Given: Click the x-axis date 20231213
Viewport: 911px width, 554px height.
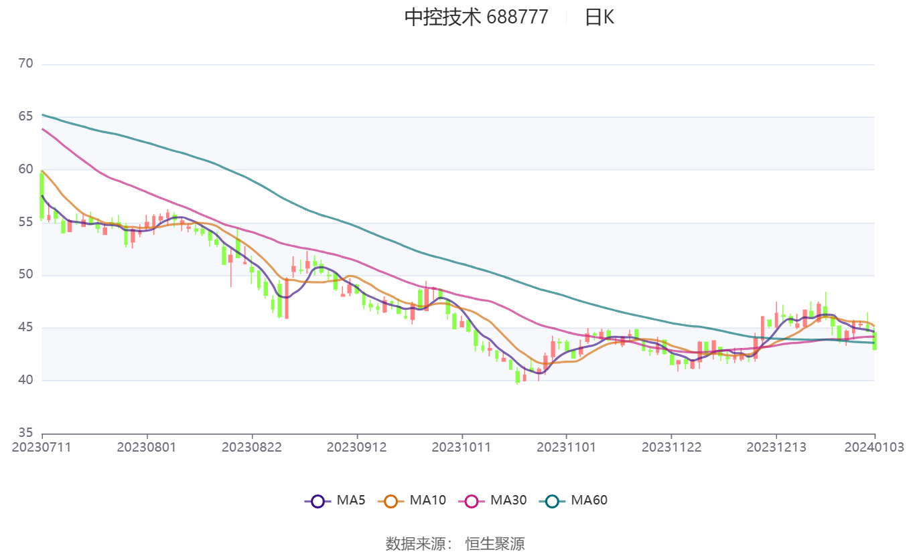Looking at the screenshot, I should pyautogui.click(x=776, y=447).
